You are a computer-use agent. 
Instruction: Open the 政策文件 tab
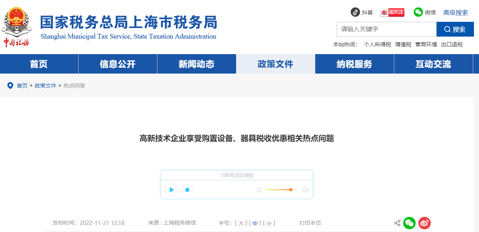click(275, 64)
